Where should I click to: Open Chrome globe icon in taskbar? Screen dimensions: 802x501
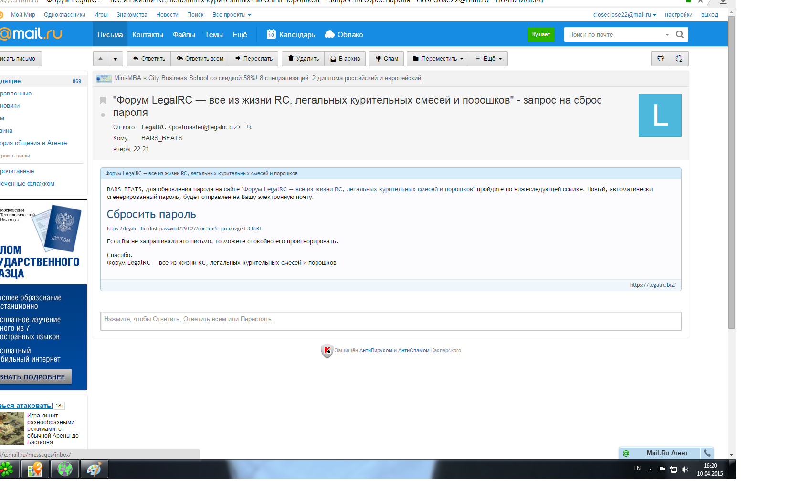pyautogui.click(x=65, y=470)
